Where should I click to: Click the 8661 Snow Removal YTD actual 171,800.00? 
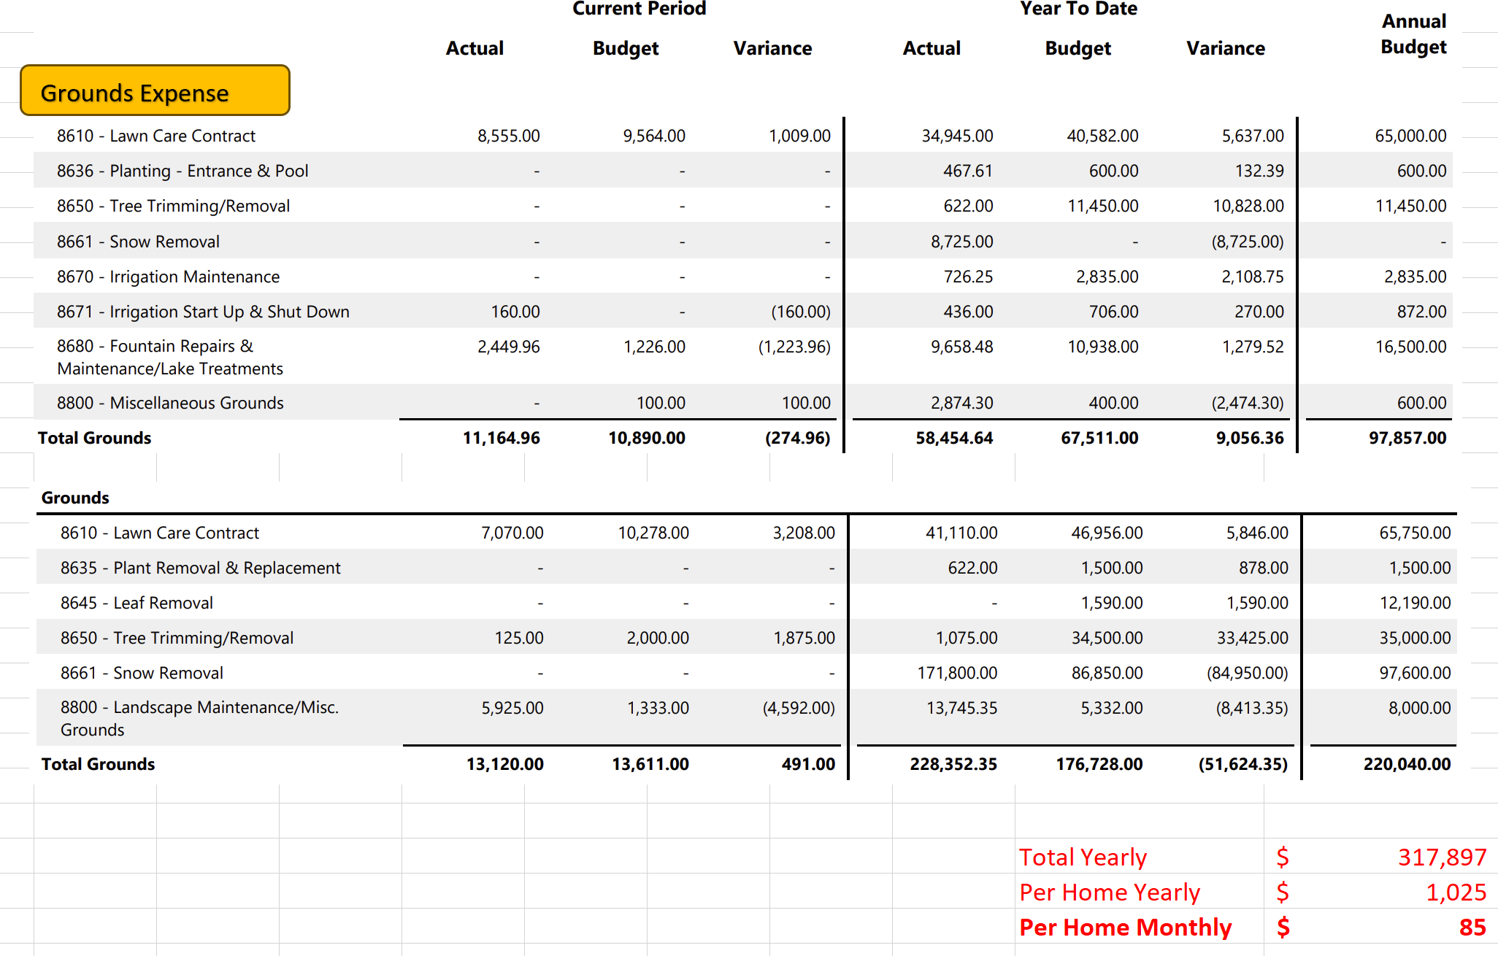(957, 673)
